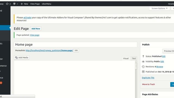Edit the Published status link
This screenshot has height=98, width=174.
[x=164, y=56]
